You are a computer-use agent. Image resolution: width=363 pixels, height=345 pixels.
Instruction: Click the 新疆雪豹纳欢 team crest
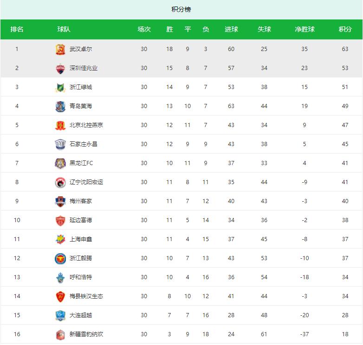[x=60, y=334]
